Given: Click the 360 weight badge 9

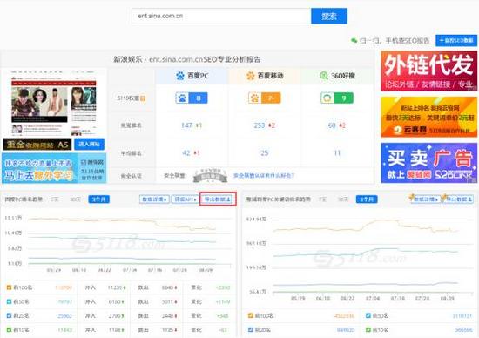Looking at the screenshot, I should [337, 98].
